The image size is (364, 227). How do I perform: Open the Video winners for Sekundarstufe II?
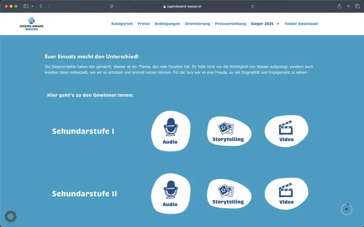point(286,193)
